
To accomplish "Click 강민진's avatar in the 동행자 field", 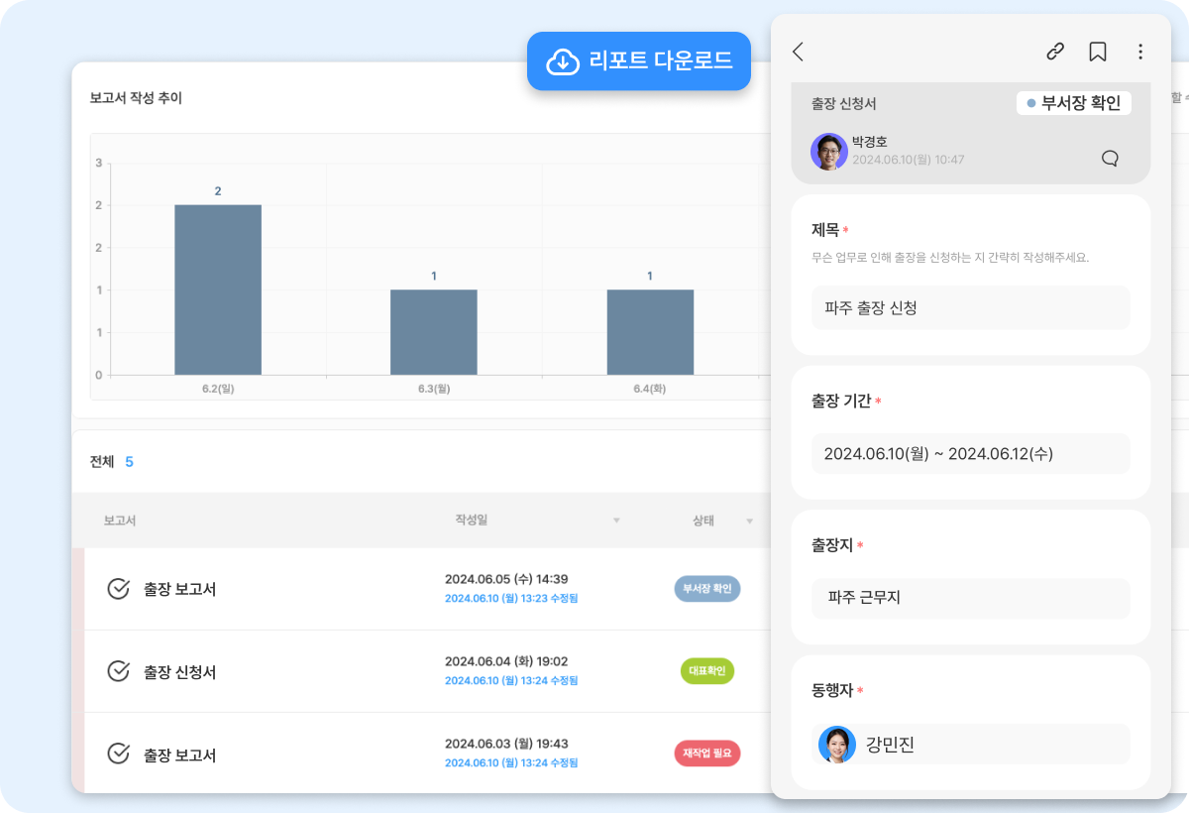I will [837, 744].
